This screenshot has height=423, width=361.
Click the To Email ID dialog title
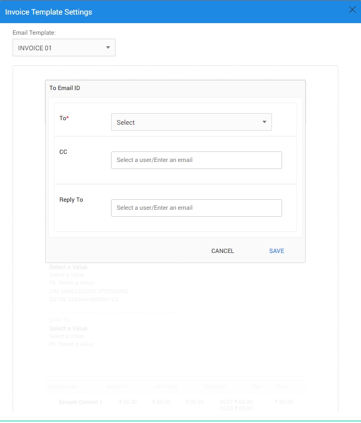tap(65, 88)
